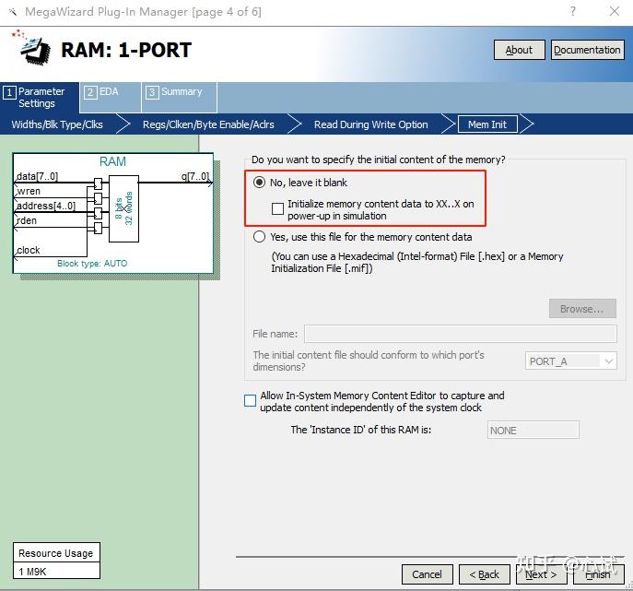Screen dimensions: 633x591
Task: Open the PORT_A dimensions dropdown
Action: point(570,361)
